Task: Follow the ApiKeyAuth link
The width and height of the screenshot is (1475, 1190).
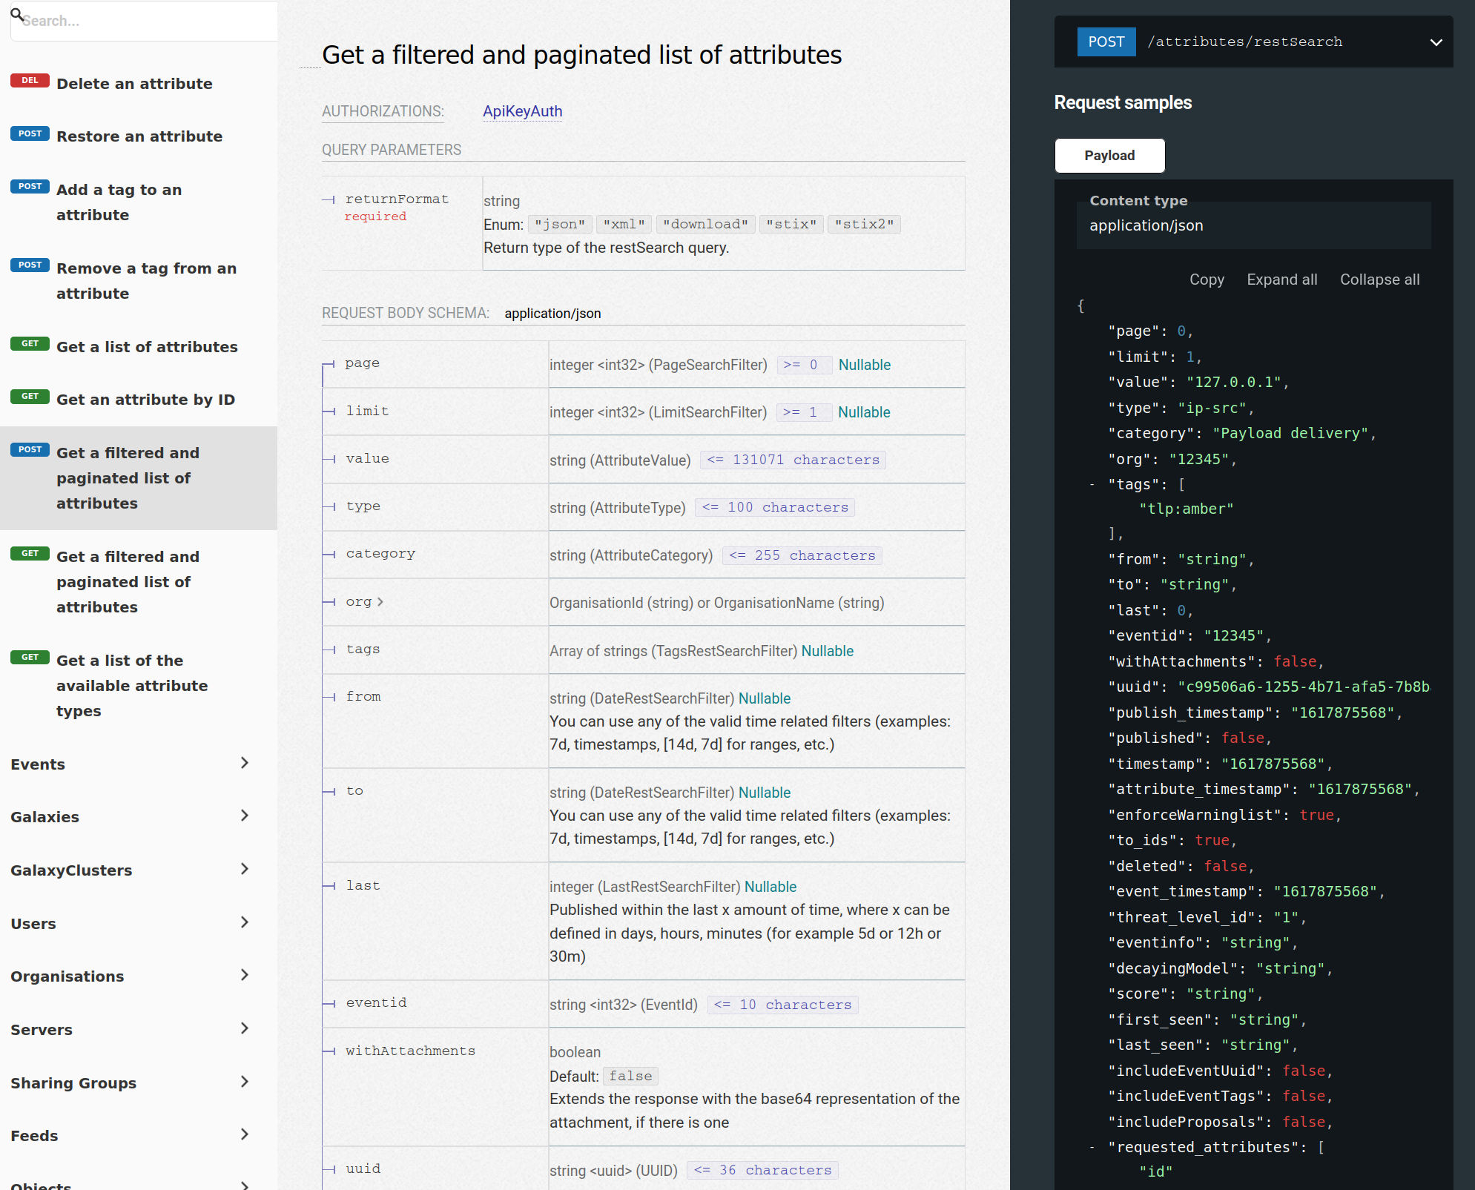Action: pyautogui.click(x=522, y=111)
